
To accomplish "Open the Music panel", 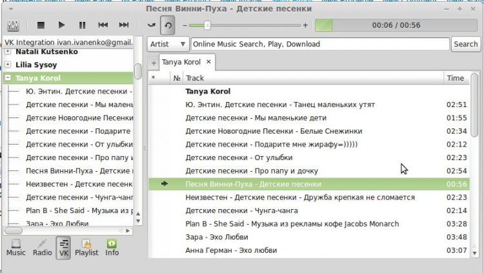I will [16, 247].
